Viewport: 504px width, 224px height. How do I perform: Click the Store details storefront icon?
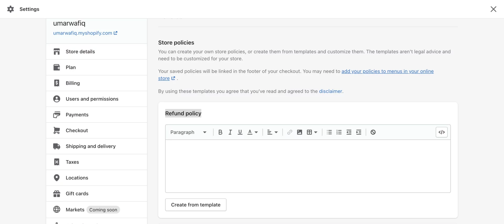(57, 52)
